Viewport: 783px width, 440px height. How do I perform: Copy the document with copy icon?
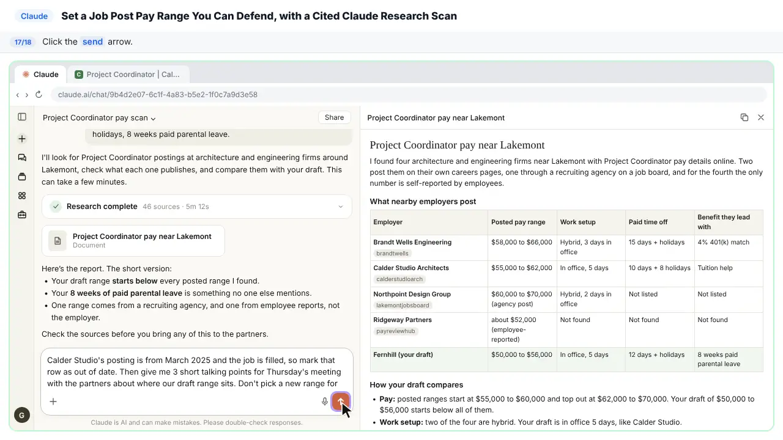point(744,117)
